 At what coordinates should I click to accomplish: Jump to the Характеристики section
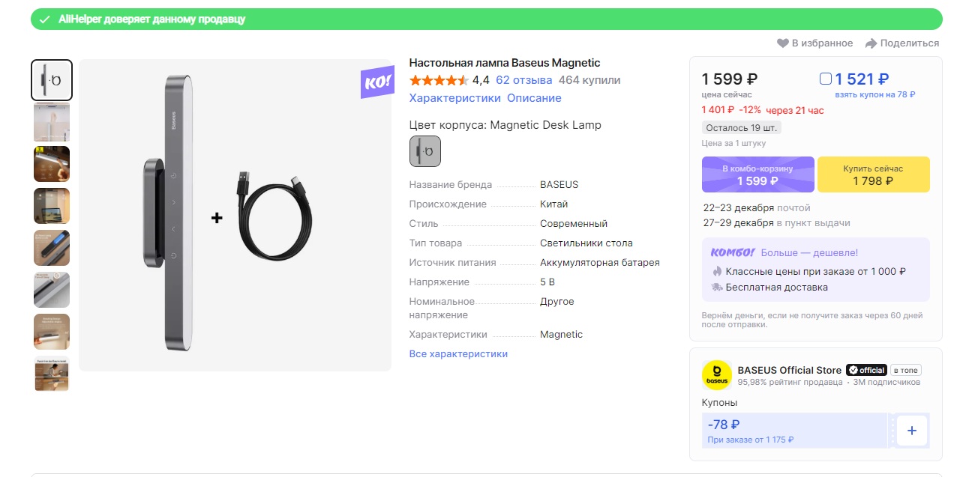click(454, 98)
